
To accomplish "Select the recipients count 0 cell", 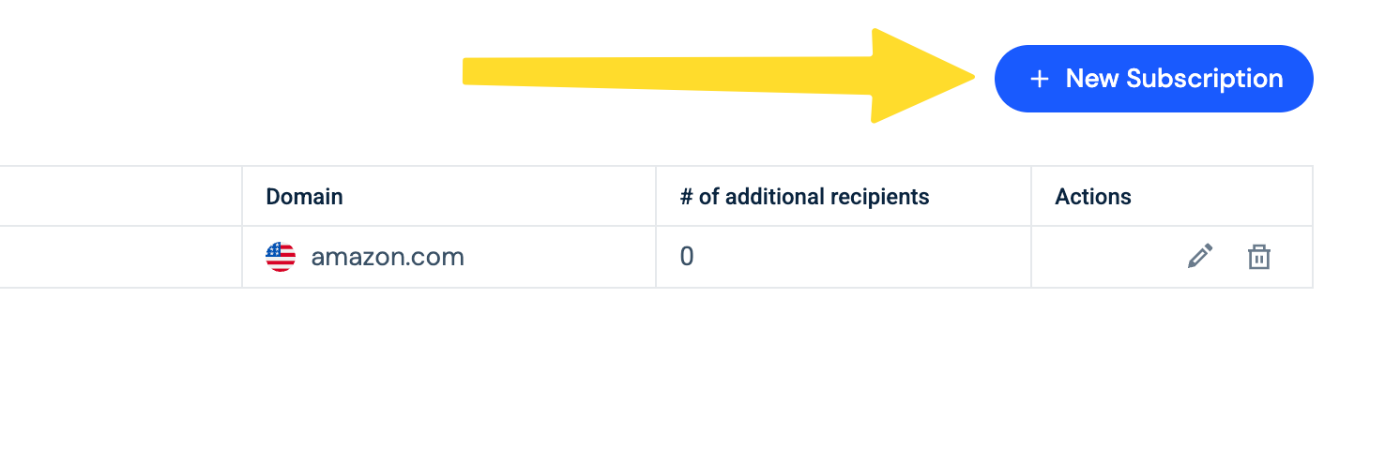I will (x=843, y=257).
